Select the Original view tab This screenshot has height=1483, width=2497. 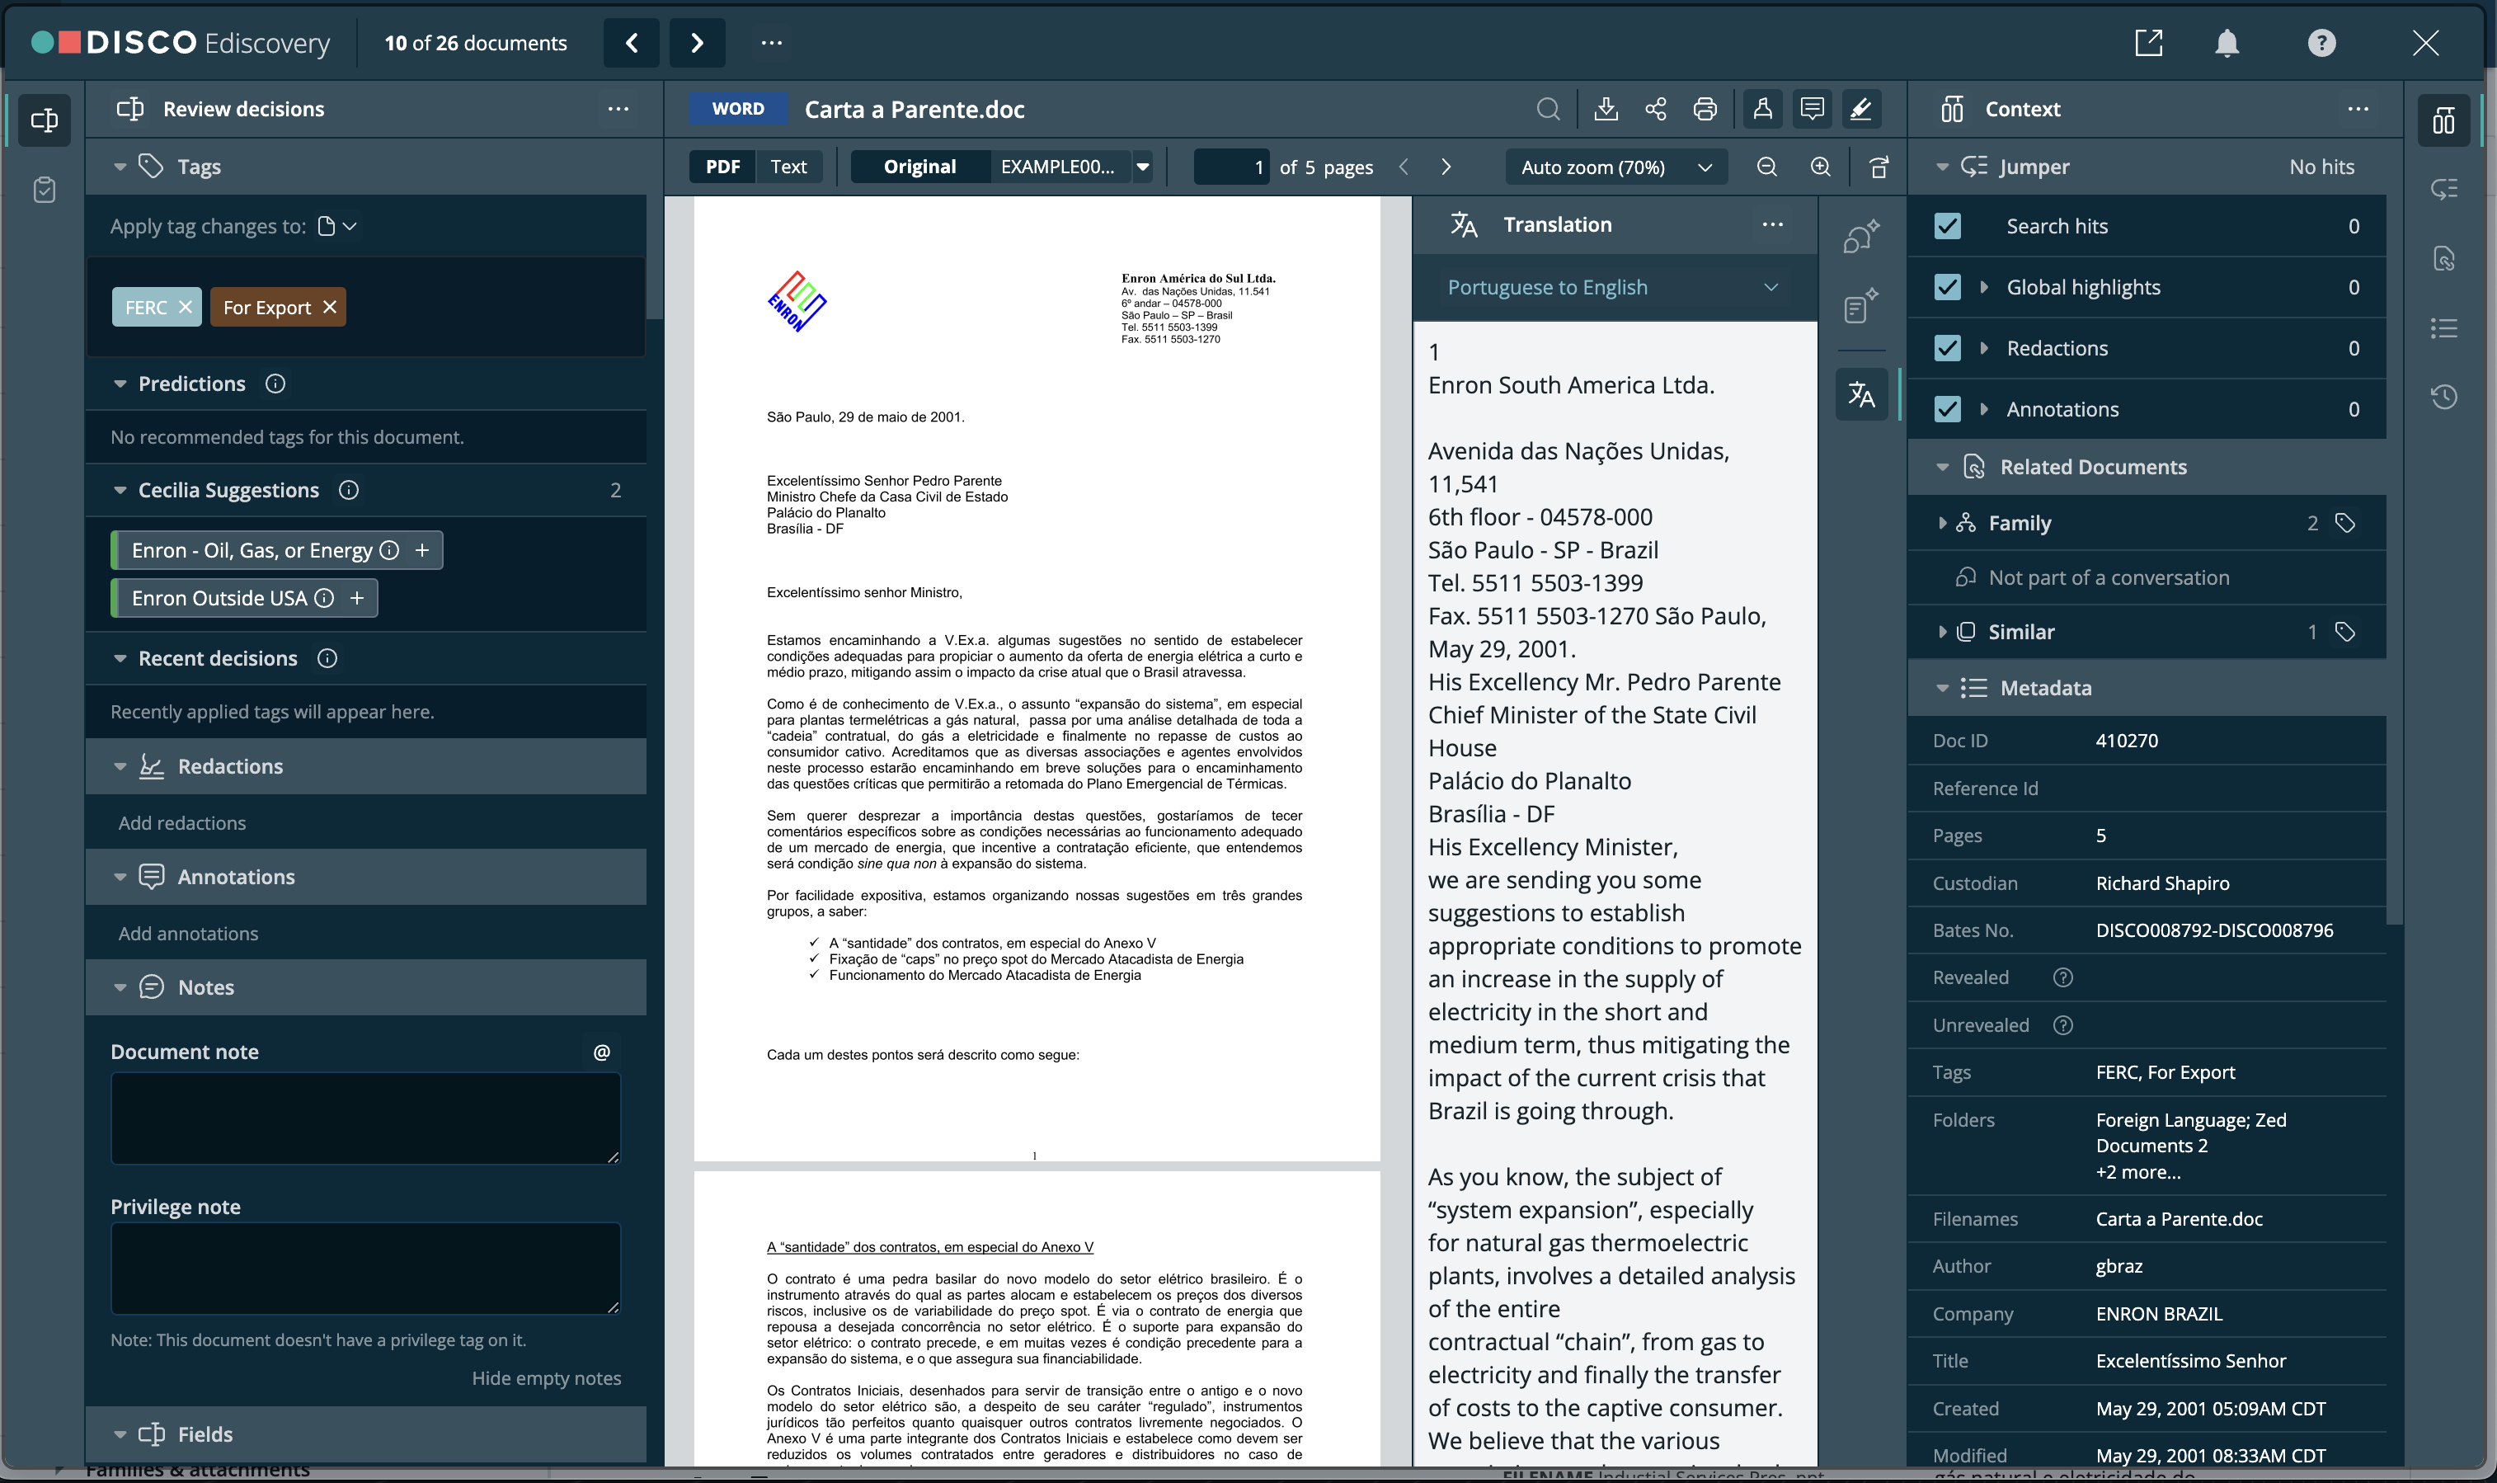(919, 167)
